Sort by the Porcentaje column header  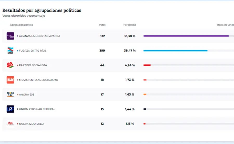[130, 25]
